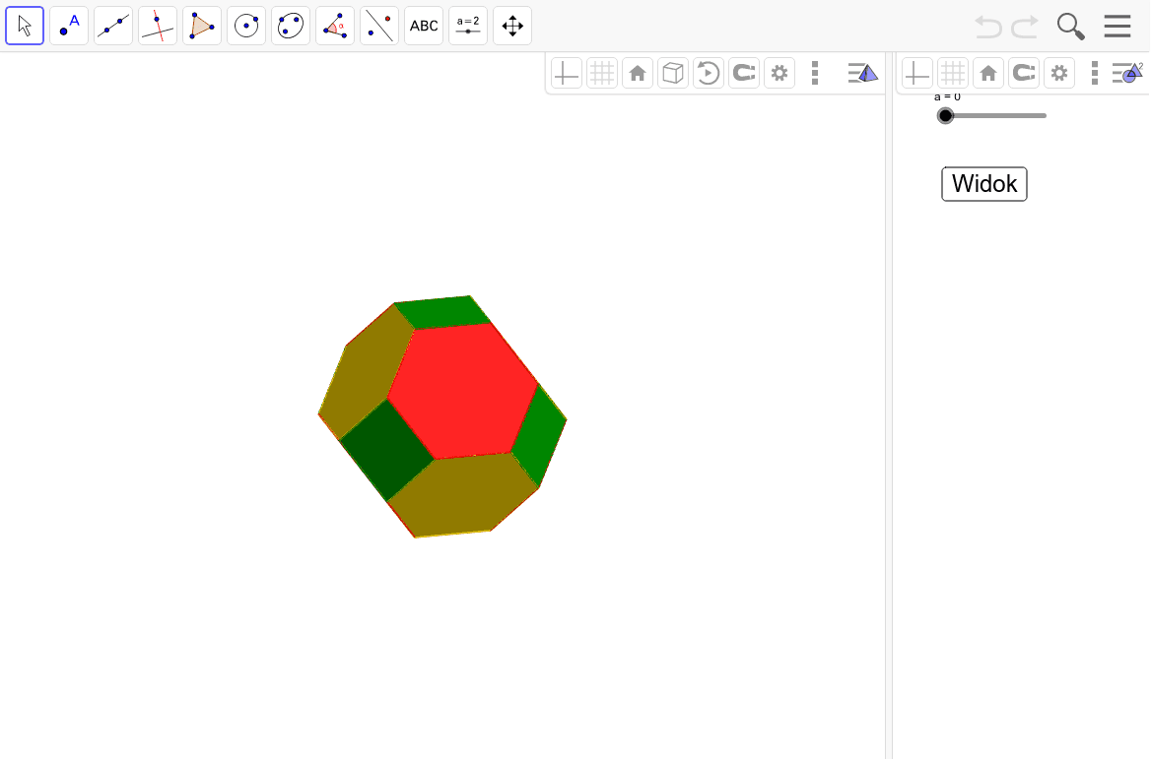Toggle the 3D view style bar
Image resolution: width=1151 pixels, height=761 pixels.
pos(863,73)
